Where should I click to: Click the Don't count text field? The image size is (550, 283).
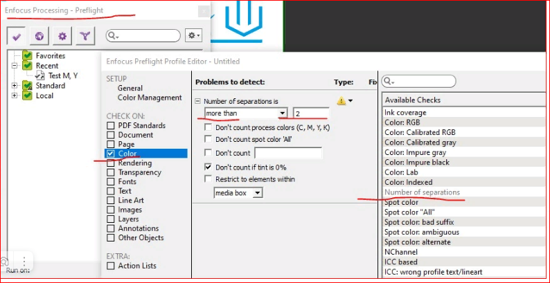(x=288, y=153)
